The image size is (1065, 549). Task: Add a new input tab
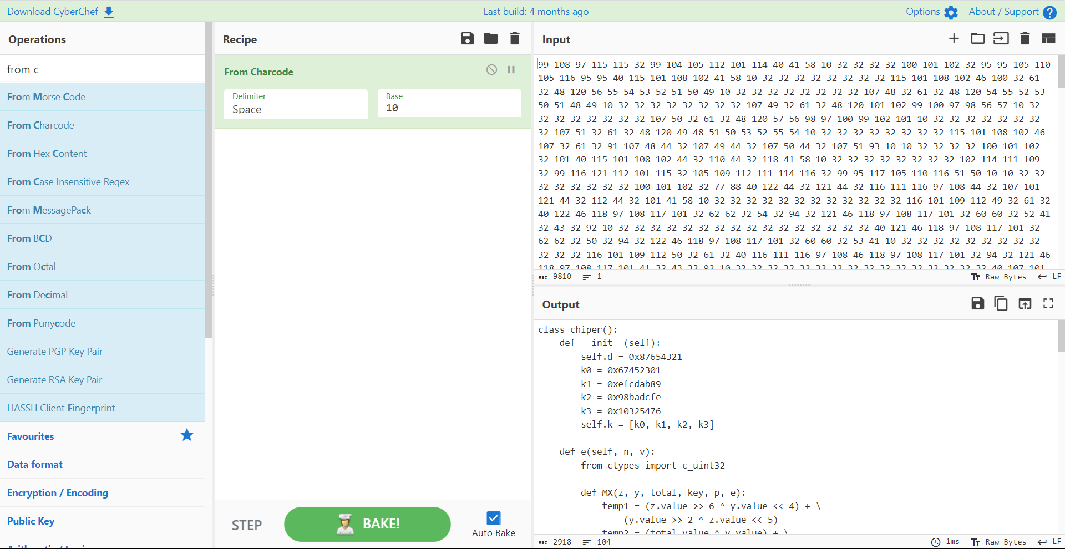[x=954, y=38]
